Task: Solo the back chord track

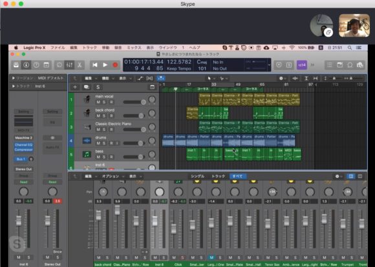Action: click(104, 116)
